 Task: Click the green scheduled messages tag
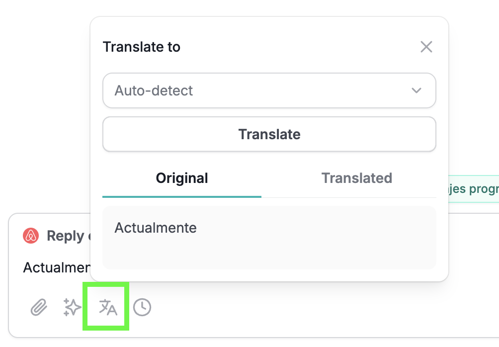coord(474,189)
